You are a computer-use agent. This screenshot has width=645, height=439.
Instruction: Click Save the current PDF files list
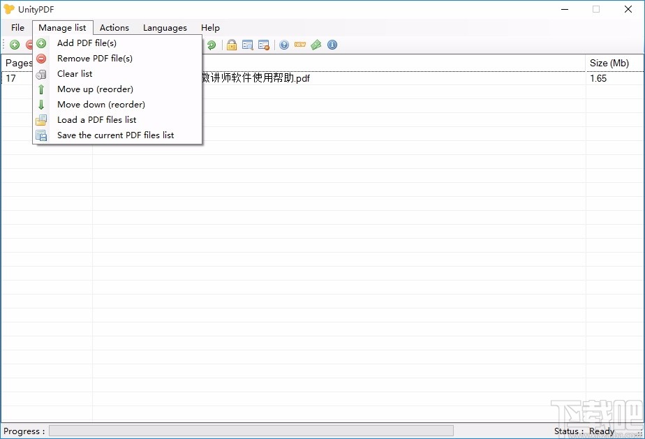click(x=115, y=135)
